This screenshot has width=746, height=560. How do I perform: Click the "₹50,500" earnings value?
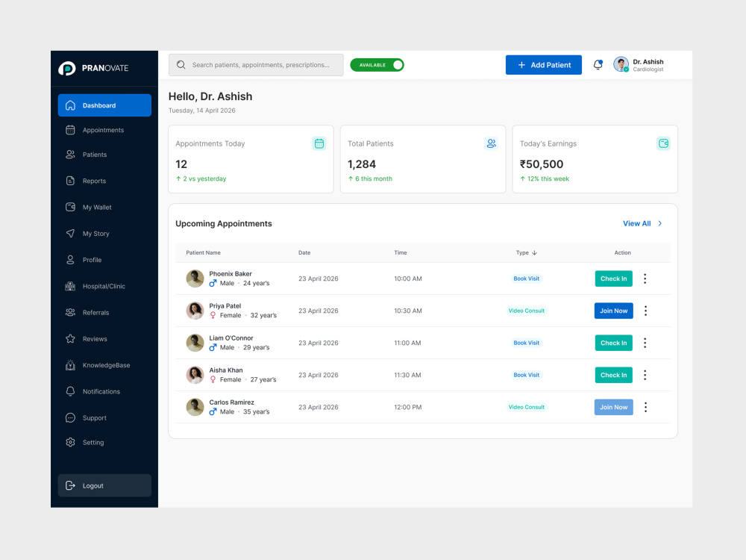tap(542, 164)
